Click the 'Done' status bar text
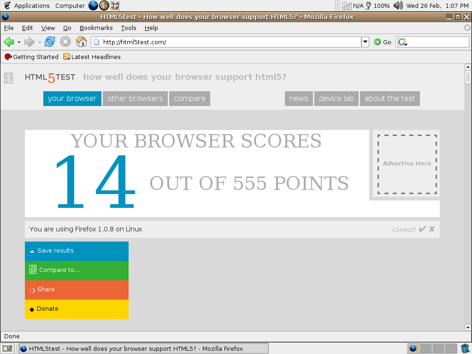Image resolution: width=472 pixels, height=354 pixels. pyautogui.click(x=12, y=336)
